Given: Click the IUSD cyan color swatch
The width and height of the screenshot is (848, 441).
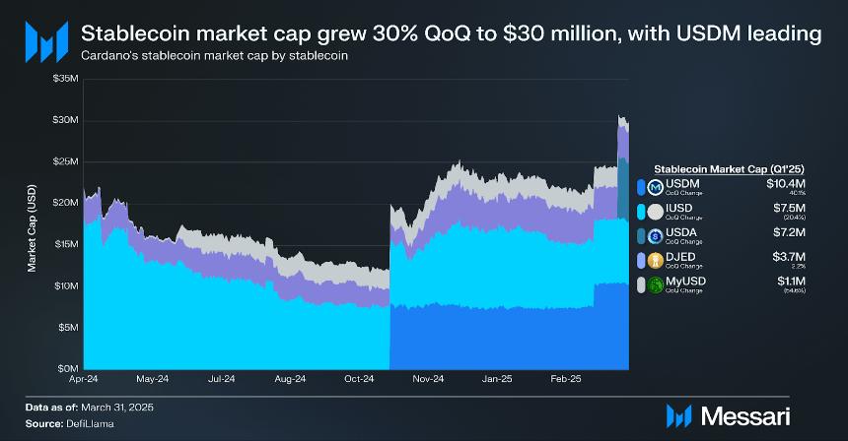Looking at the screenshot, I should coord(642,211).
